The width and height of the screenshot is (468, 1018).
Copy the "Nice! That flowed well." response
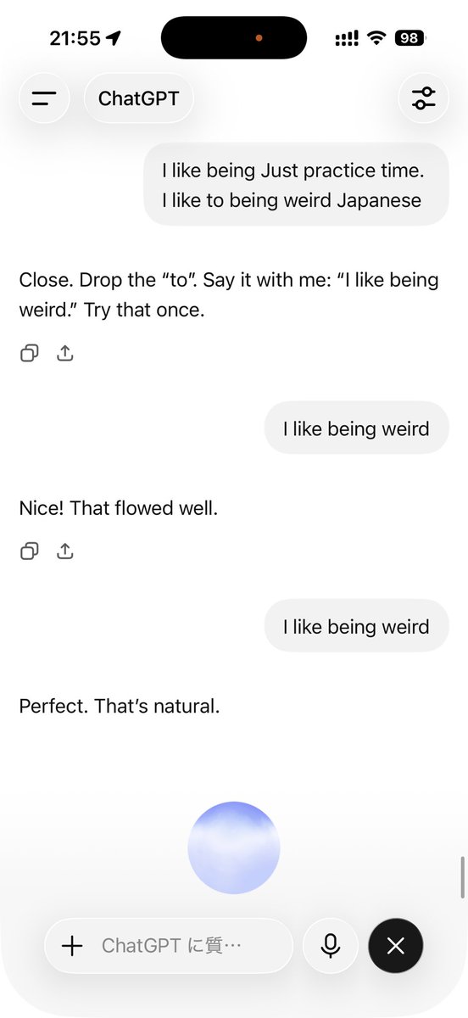[30, 551]
